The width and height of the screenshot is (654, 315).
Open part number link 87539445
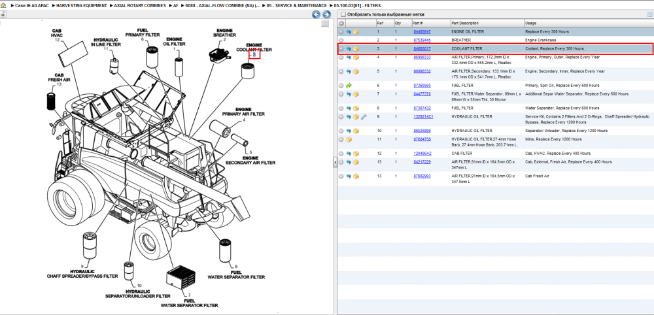pyautogui.click(x=422, y=41)
